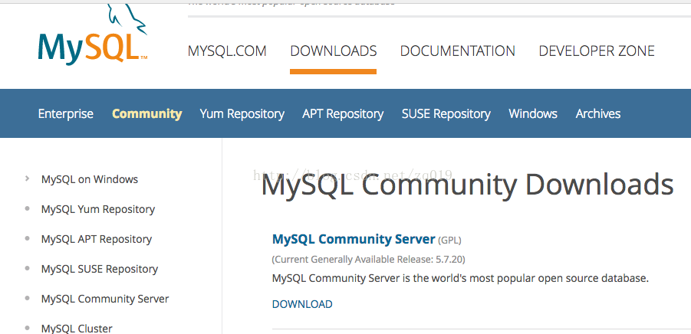Select the DOWNLOADS navigation tab
This screenshot has width=691, height=334.
coord(333,51)
